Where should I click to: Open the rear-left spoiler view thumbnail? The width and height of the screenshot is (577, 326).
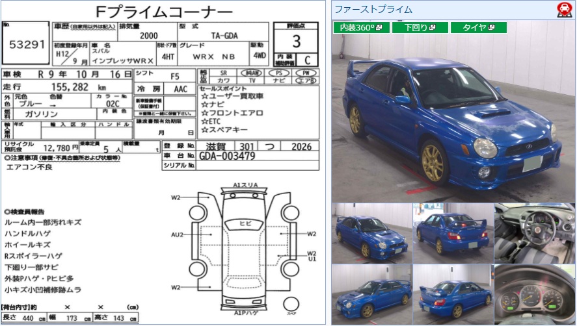[453, 294]
